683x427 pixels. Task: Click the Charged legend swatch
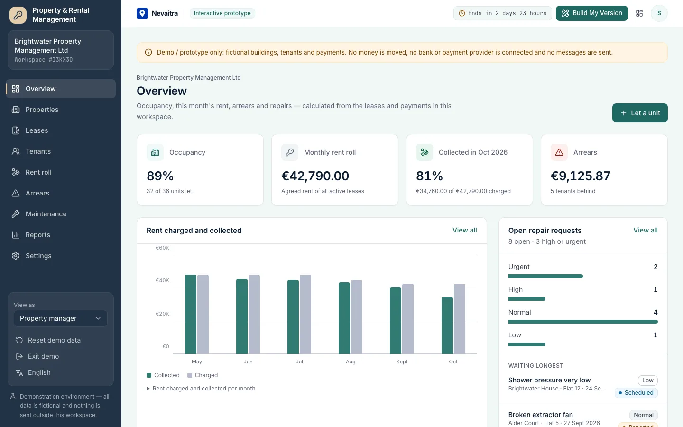[x=190, y=375]
